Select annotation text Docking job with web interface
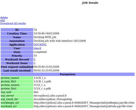Image resolution: width=136 pixels, height=110 pixels. click(53, 41)
